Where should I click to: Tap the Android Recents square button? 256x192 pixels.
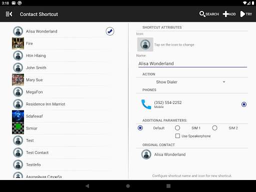(x=168, y=186)
